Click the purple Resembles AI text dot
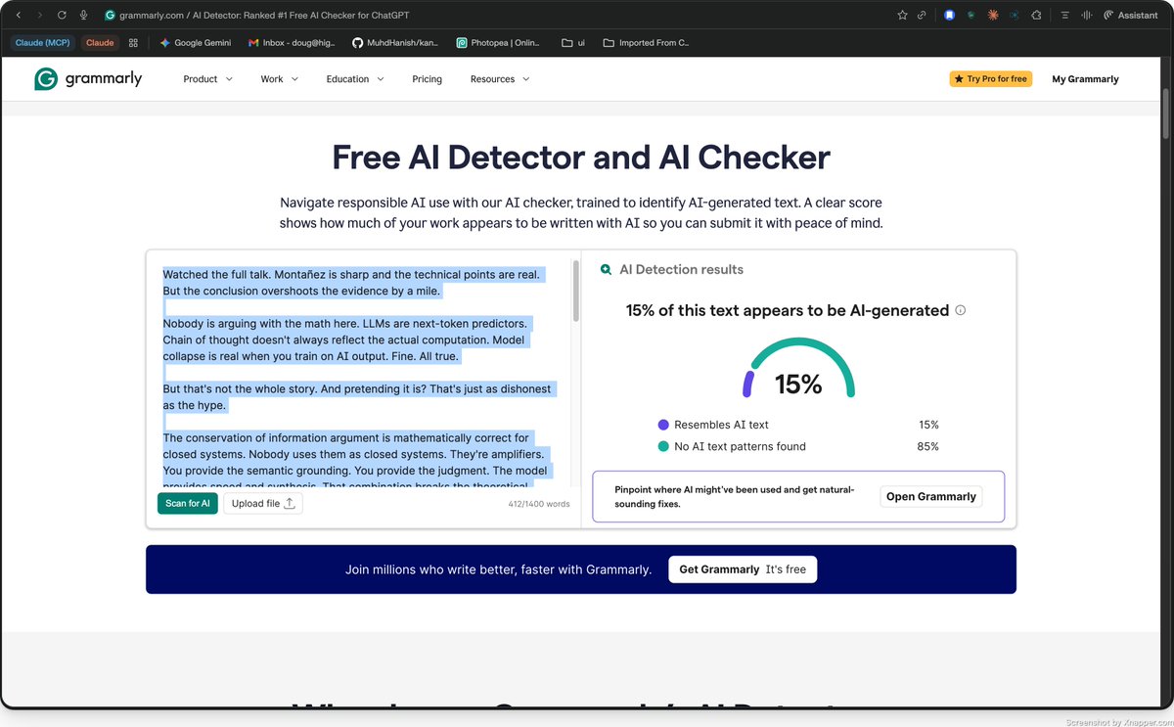The height and width of the screenshot is (727, 1174). [x=663, y=425]
